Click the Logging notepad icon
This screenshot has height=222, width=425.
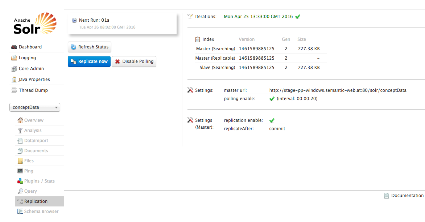[x=14, y=58]
